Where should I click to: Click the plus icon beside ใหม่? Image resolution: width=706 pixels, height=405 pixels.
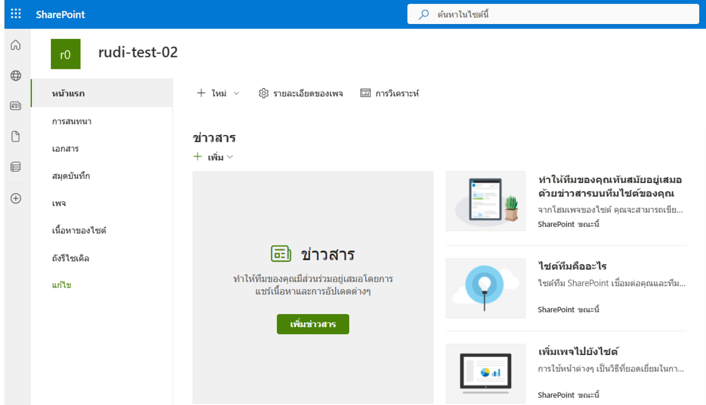[201, 93]
